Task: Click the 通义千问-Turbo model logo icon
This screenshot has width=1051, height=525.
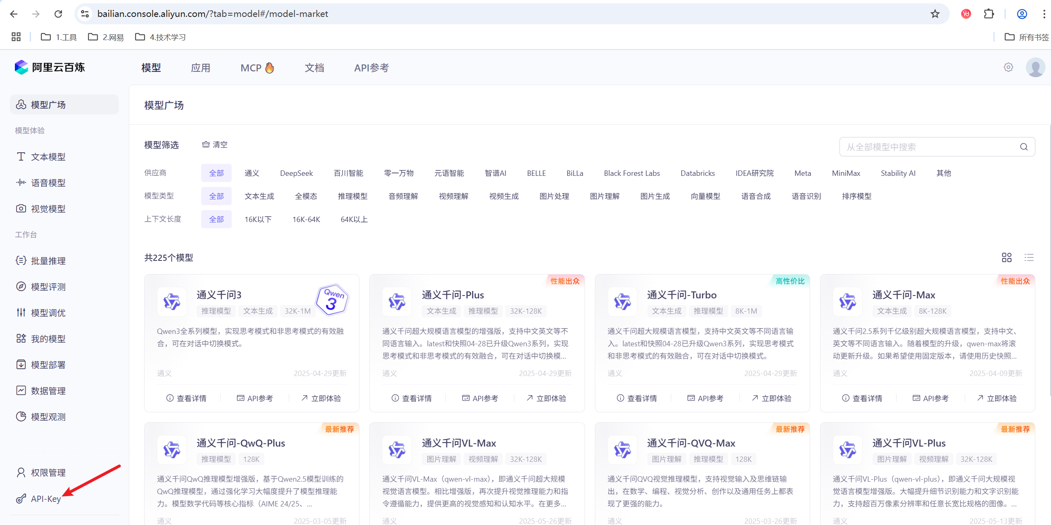Action: point(622,302)
